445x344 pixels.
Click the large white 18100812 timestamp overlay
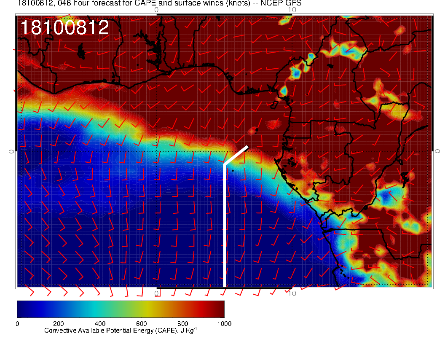[x=64, y=28]
